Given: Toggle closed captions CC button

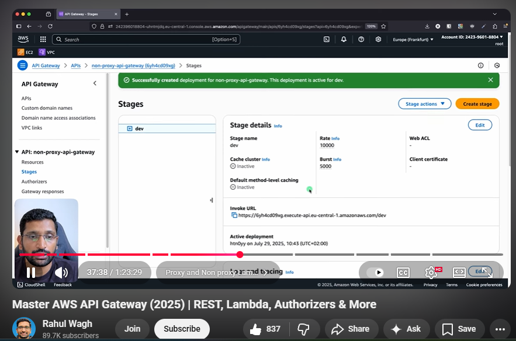Looking at the screenshot, I should (x=403, y=272).
